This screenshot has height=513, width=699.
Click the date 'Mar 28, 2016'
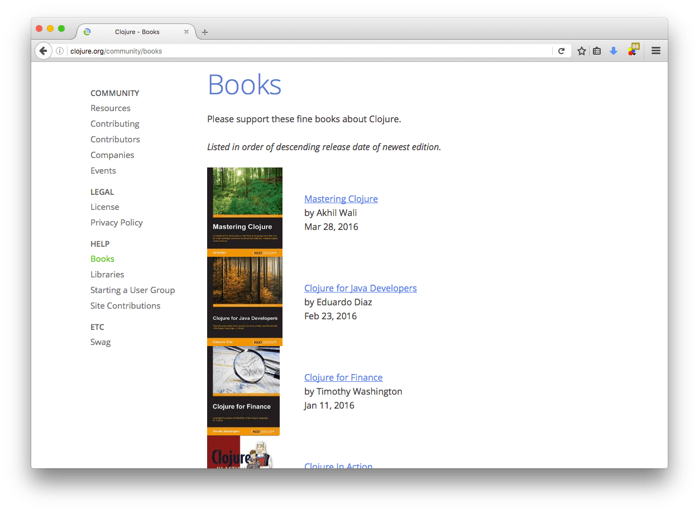pyautogui.click(x=331, y=227)
